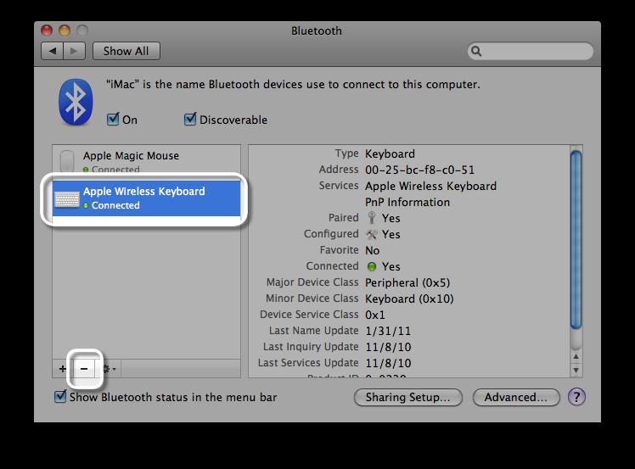This screenshot has height=469, width=635.
Task: Toggle the Bluetooth On checkbox
Action: pos(113,120)
